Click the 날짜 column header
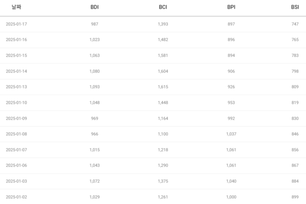The height and width of the screenshot is (204, 306). pyautogui.click(x=16, y=8)
